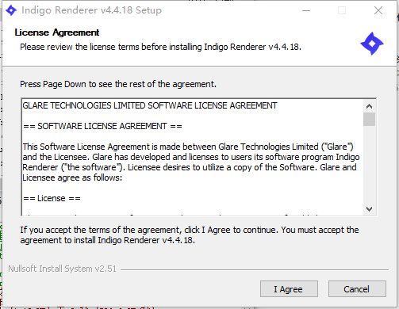Click the blue Indigo logo in header
Image resolution: width=399 pixels, height=309 pixels.
pyautogui.click(x=372, y=44)
